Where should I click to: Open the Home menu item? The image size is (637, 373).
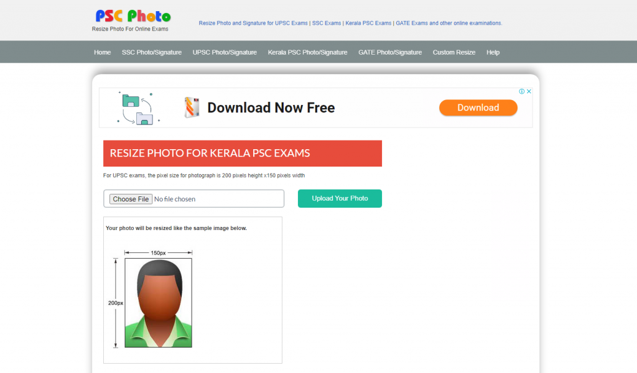click(x=103, y=52)
